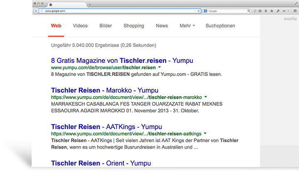This screenshot has width=299, height=172.
Task: Expand arrow next to tischler-reisen-aatkings URL
Action: (x=205, y=133)
